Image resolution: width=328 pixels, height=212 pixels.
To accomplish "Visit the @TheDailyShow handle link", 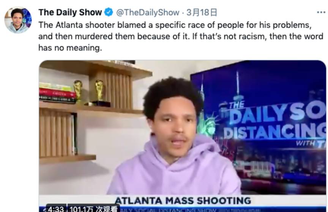I will pyautogui.click(x=147, y=13).
